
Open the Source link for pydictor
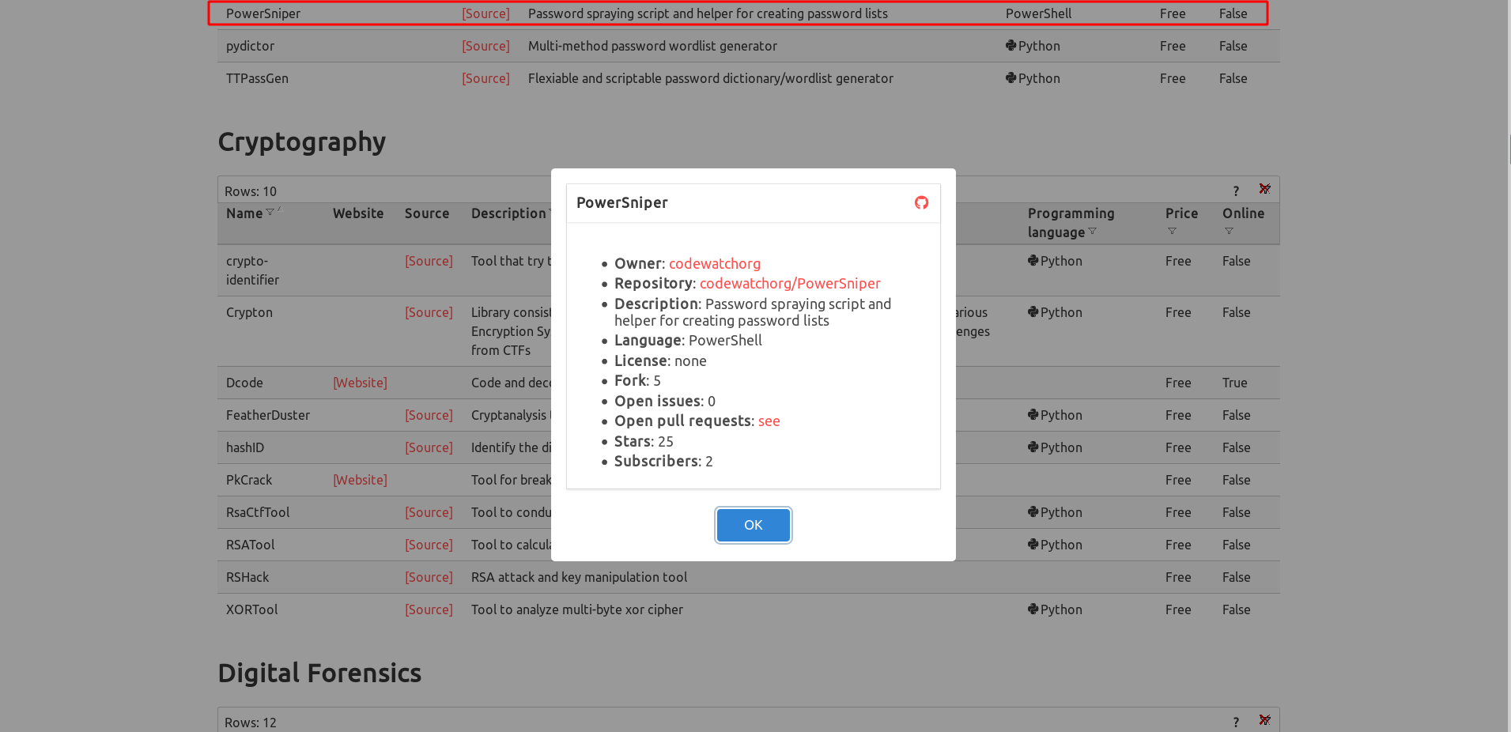tap(485, 47)
